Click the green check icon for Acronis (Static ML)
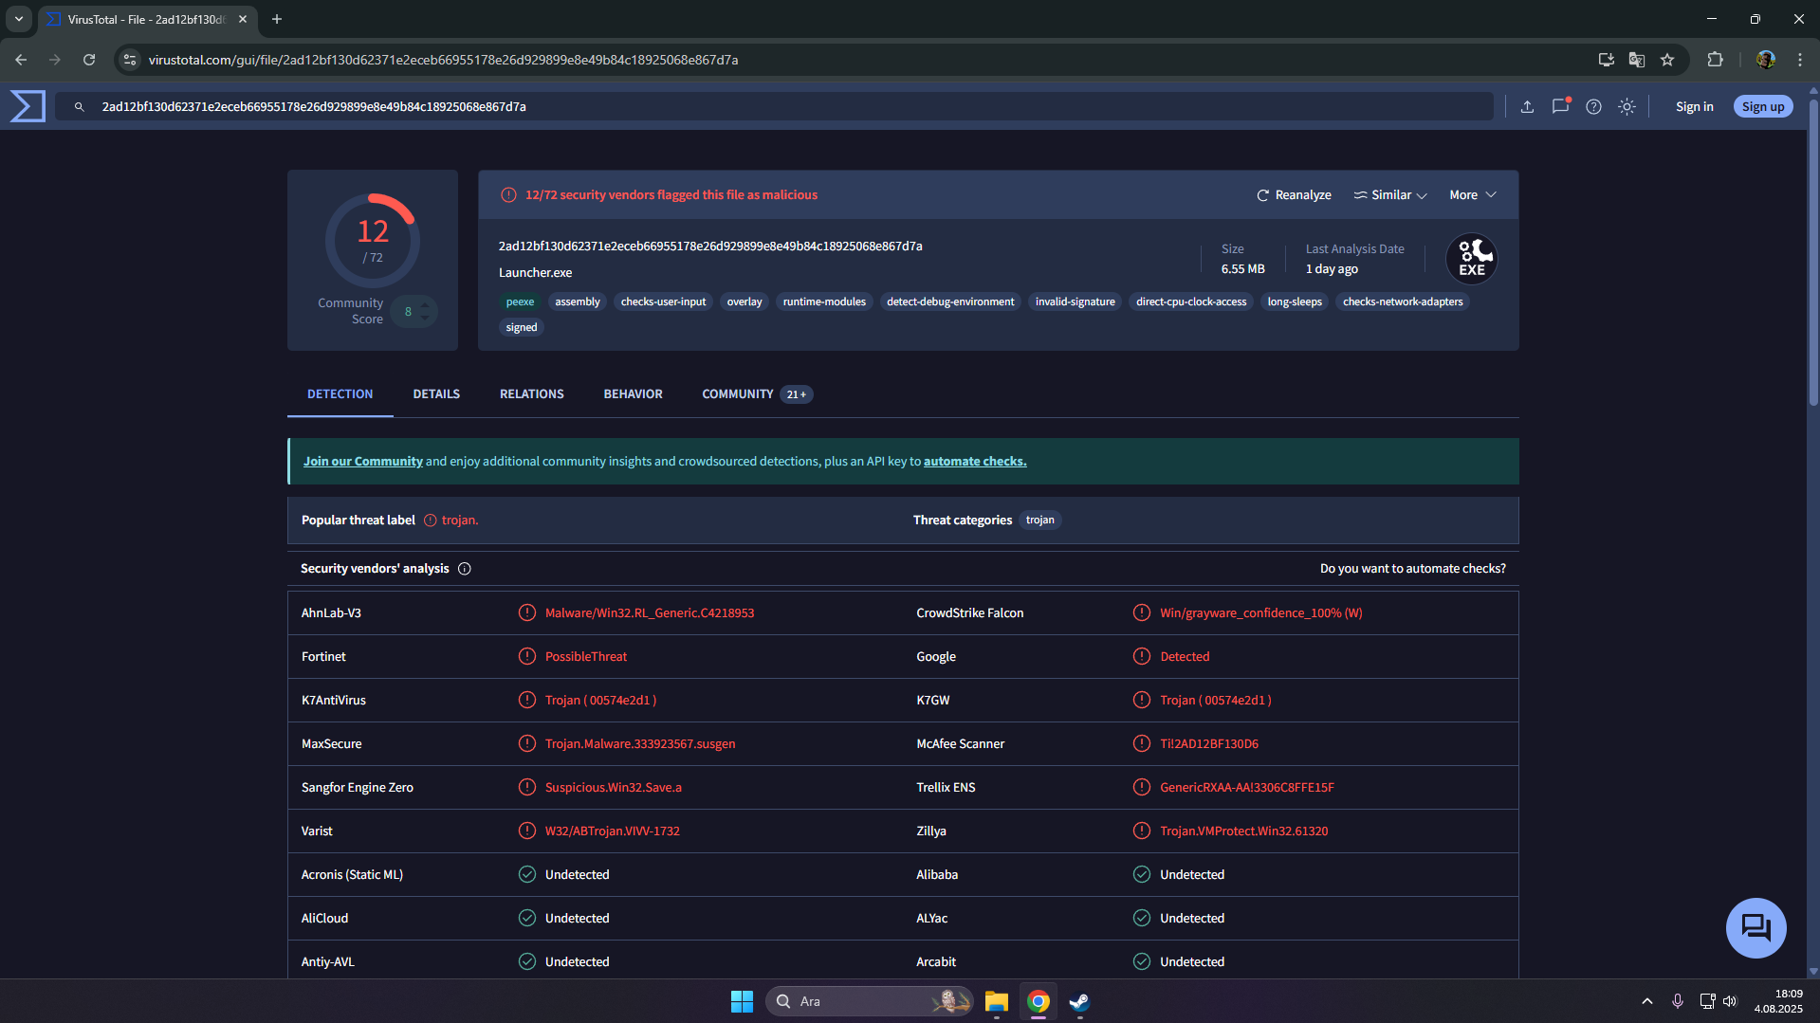 point(527,875)
